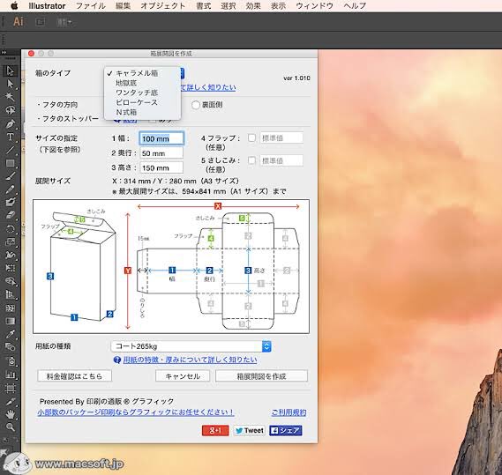
Task: Open the ファイル menu
Action: pos(91,6)
